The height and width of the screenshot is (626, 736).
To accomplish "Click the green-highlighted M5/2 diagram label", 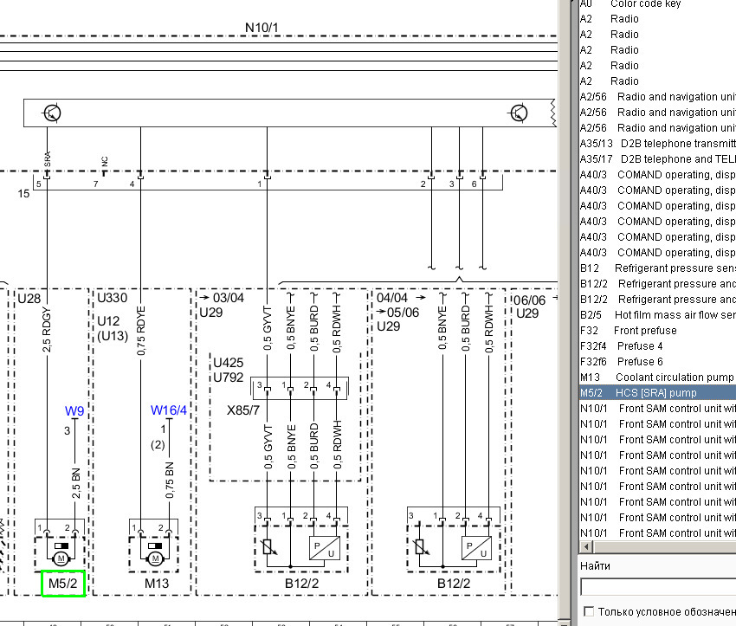I will [x=63, y=584].
